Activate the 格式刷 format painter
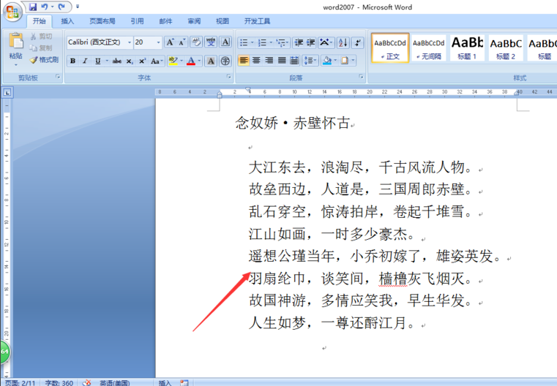This screenshot has height=386, width=557. coord(45,60)
